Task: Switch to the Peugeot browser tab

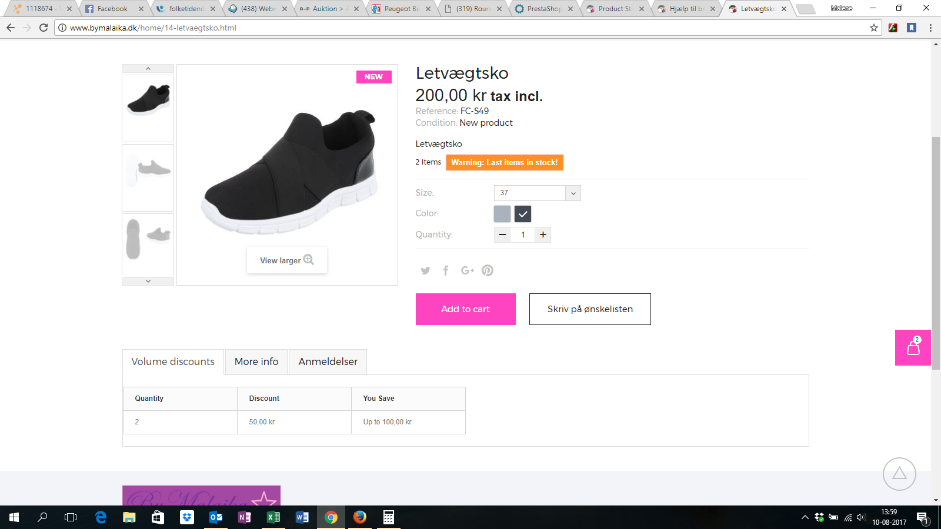Action: point(402,9)
